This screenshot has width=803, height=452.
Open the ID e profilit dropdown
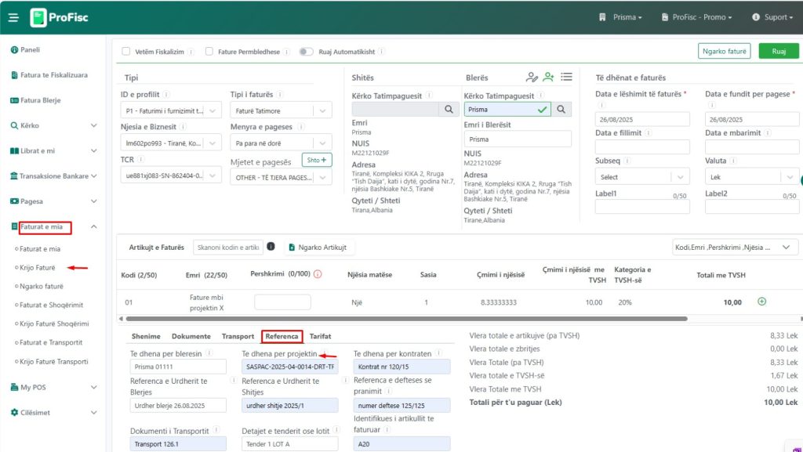click(171, 110)
